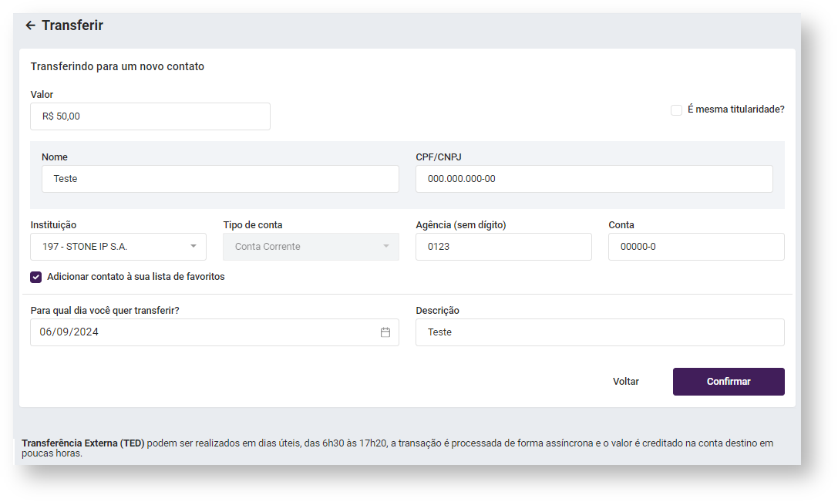Screen dimensions: 838x502
Task: Click the CPF/CNPJ input field
Action: [594, 179]
